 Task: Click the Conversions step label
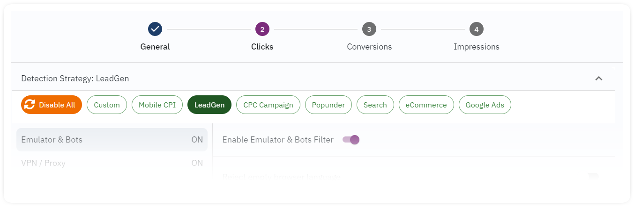(369, 47)
